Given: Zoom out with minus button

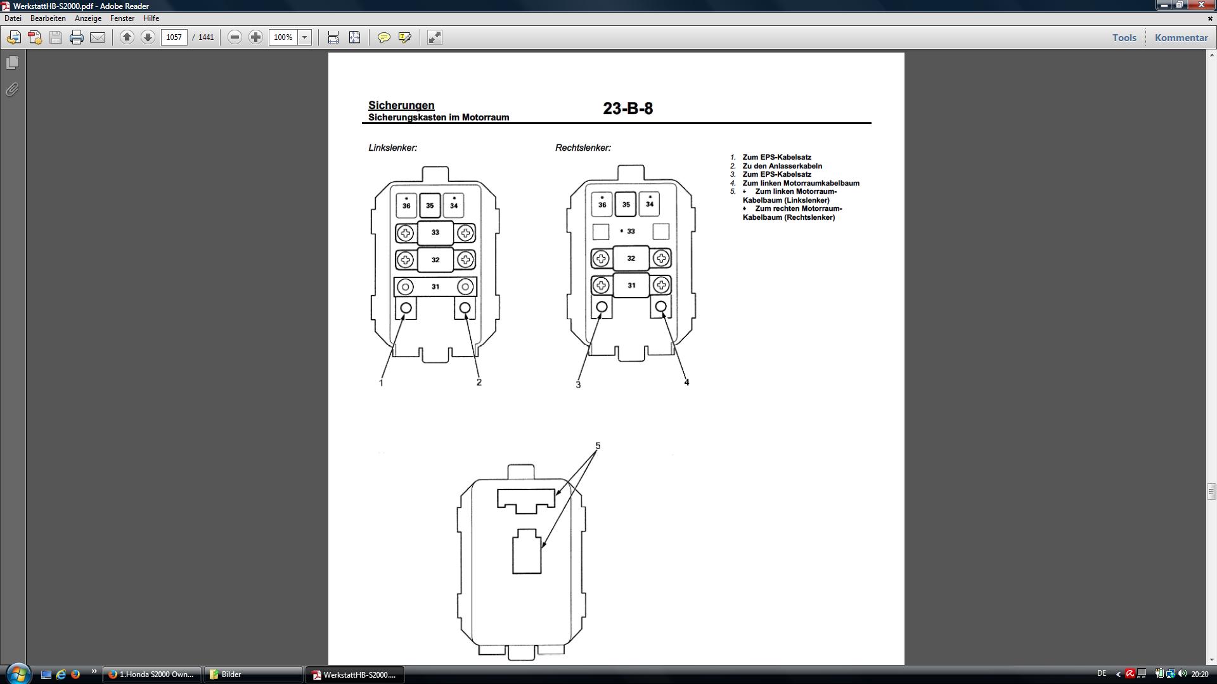Looking at the screenshot, I should point(235,38).
